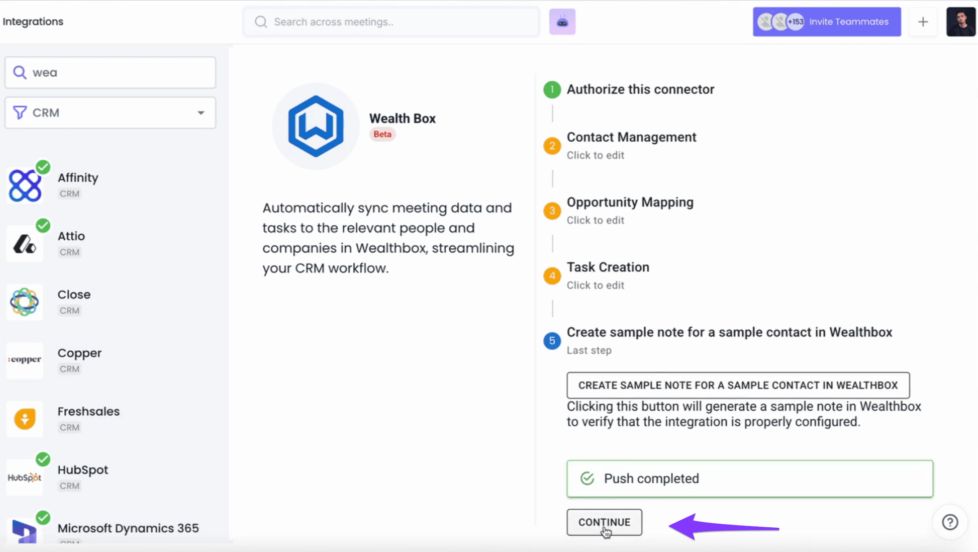
Task: Click the CRM tag under Copper
Action: (70, 369)
